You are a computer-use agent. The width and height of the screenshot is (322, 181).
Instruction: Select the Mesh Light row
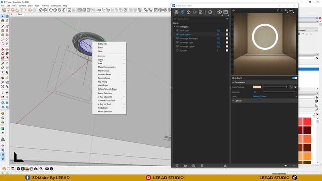201,30
